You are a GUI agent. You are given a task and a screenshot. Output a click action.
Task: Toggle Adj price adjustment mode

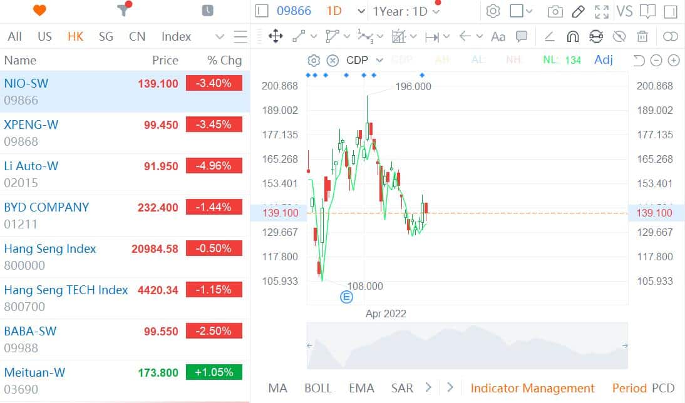click(603, 60)
